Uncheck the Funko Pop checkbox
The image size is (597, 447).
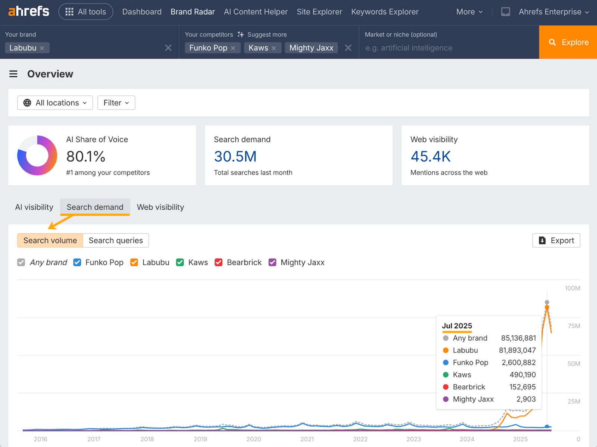(x=77, y=262)
